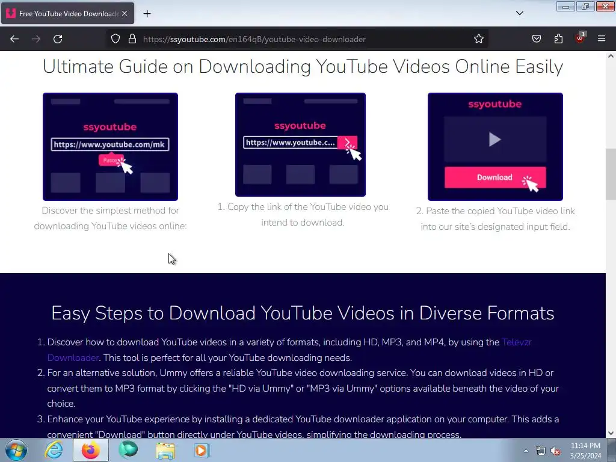Click the 'Discover the simplest method' caption
Viewport: 616px width, 462px height.
pos(111,218)
